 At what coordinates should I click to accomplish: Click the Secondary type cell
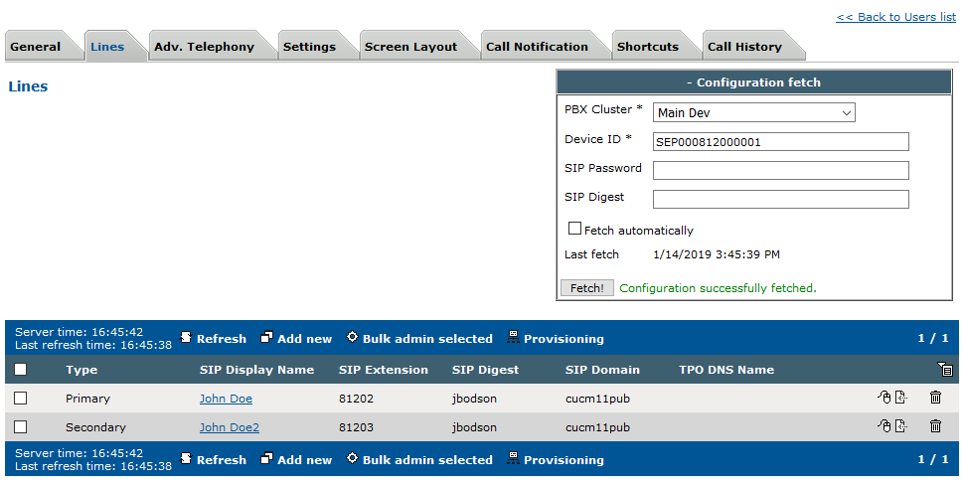click(95, 427)
